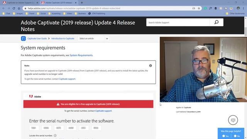Click the red free upgrade eligibility banner
This screenshot has height=139, width=247.
88,104
